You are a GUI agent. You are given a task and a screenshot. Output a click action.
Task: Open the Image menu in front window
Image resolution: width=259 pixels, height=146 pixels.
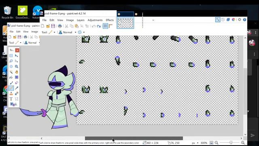[x=70, y=20]
